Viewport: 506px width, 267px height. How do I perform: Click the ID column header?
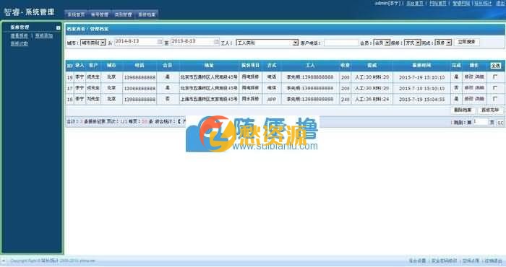[69, 66]
